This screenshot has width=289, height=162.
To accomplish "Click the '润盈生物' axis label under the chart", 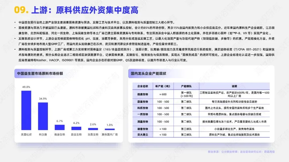I will (93, 135).
